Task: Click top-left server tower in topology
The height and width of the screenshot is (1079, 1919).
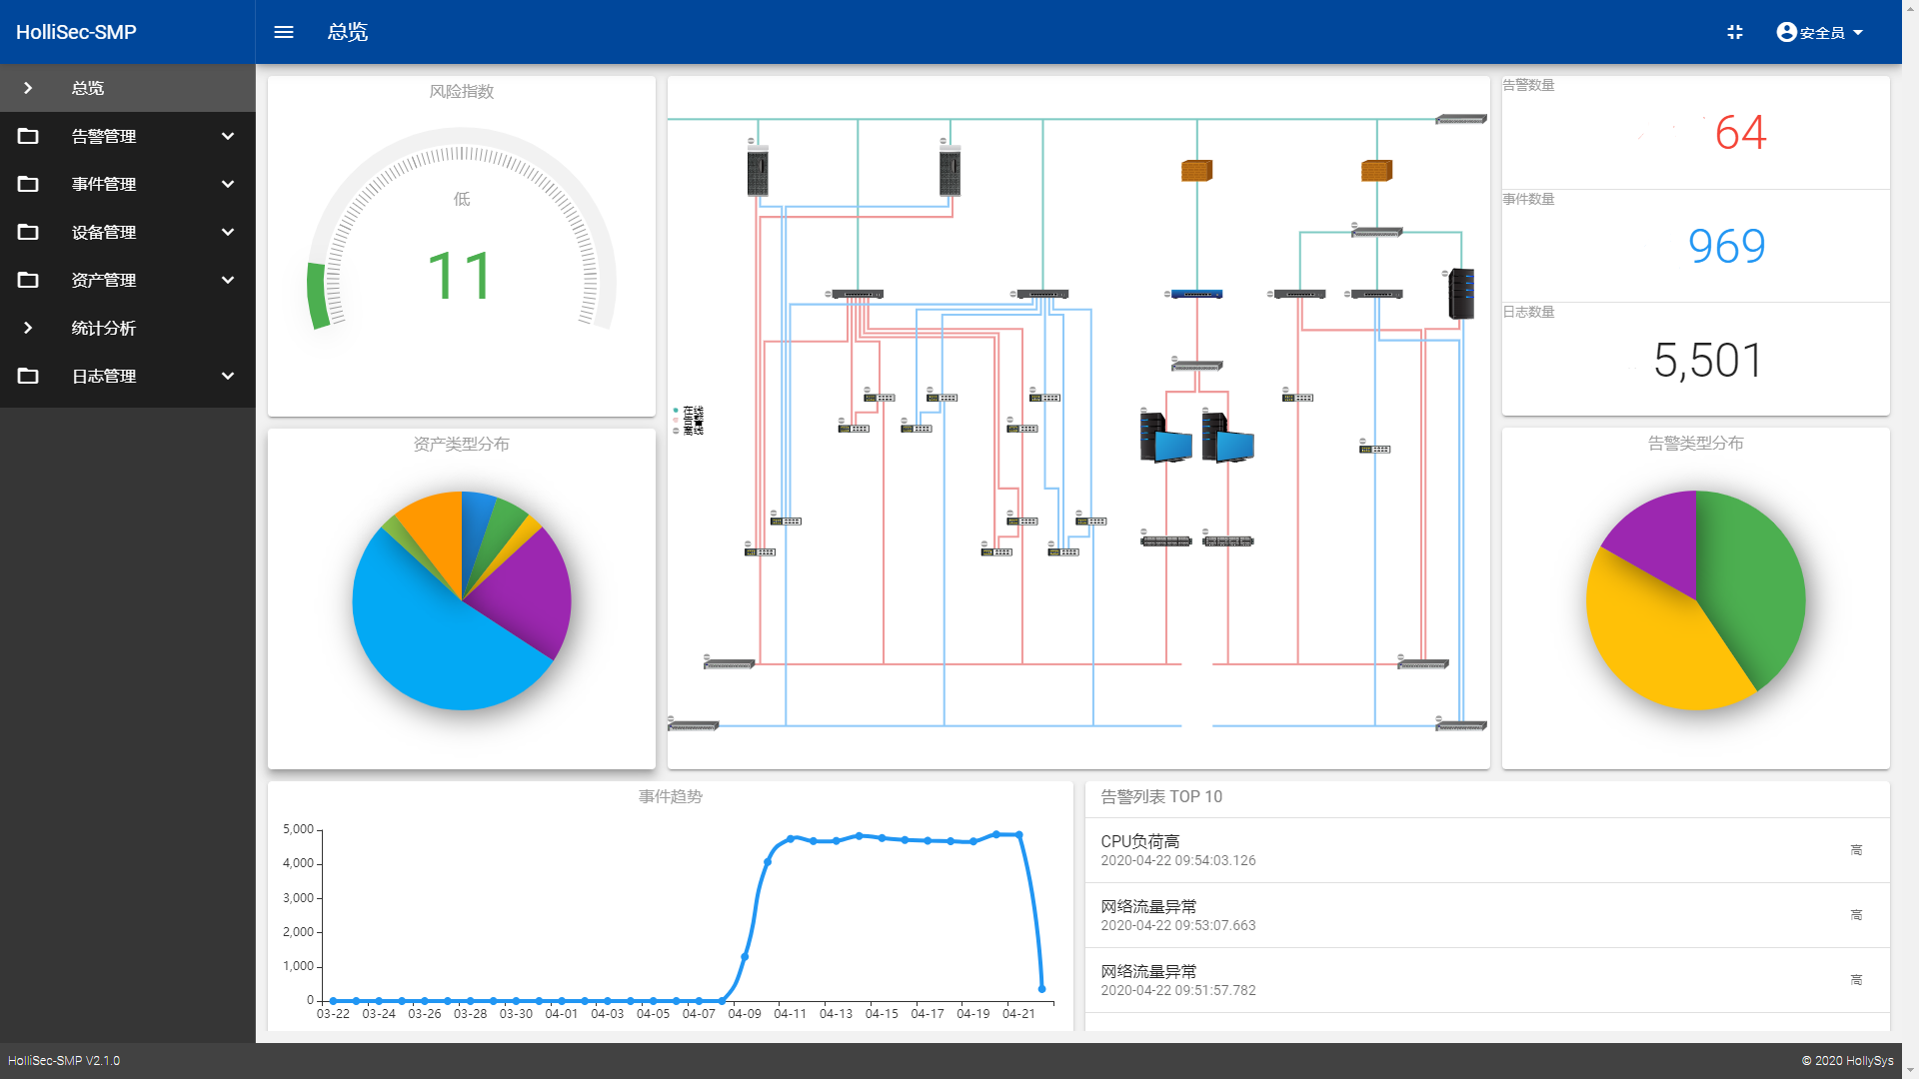Action: pos(758,171)
